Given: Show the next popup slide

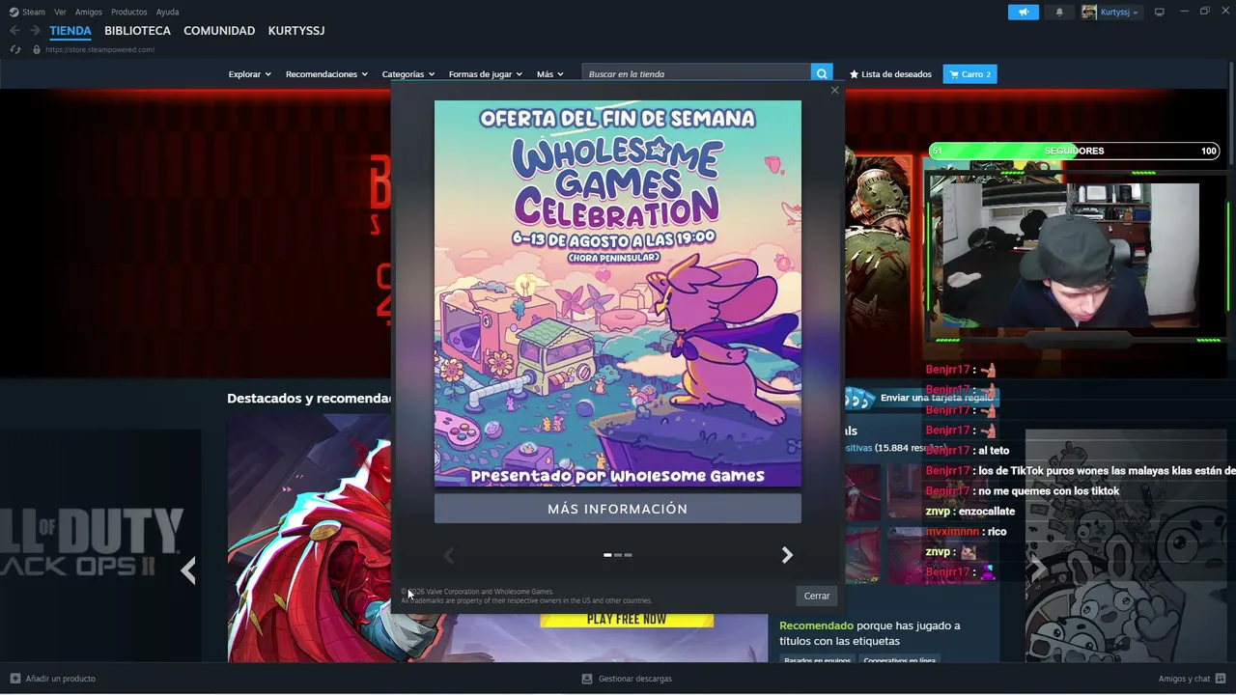Looking at the screenshot, I should (x=787, y=555).
